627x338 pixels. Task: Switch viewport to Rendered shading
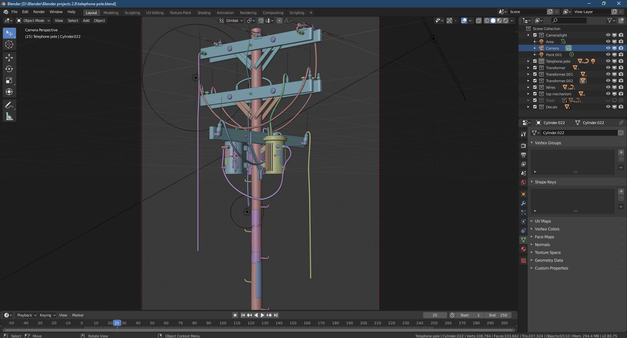pyautogui.click(x=506, y=21)
